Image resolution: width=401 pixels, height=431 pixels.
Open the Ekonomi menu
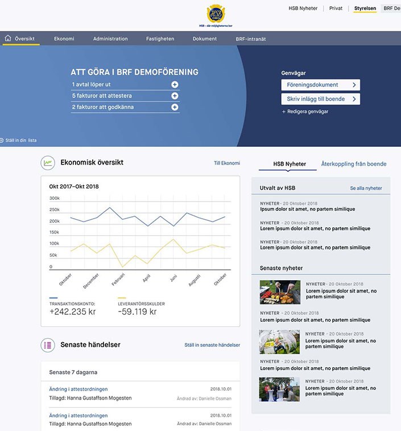pos(64,39)
